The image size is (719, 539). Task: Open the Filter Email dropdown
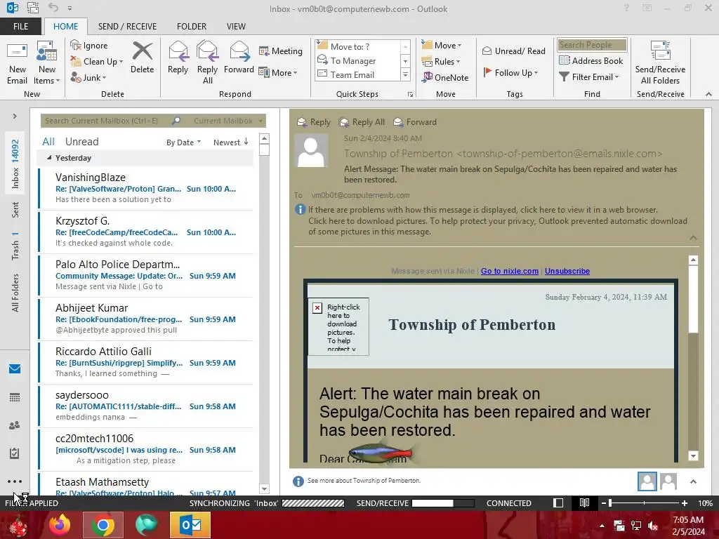coord(589,77)
